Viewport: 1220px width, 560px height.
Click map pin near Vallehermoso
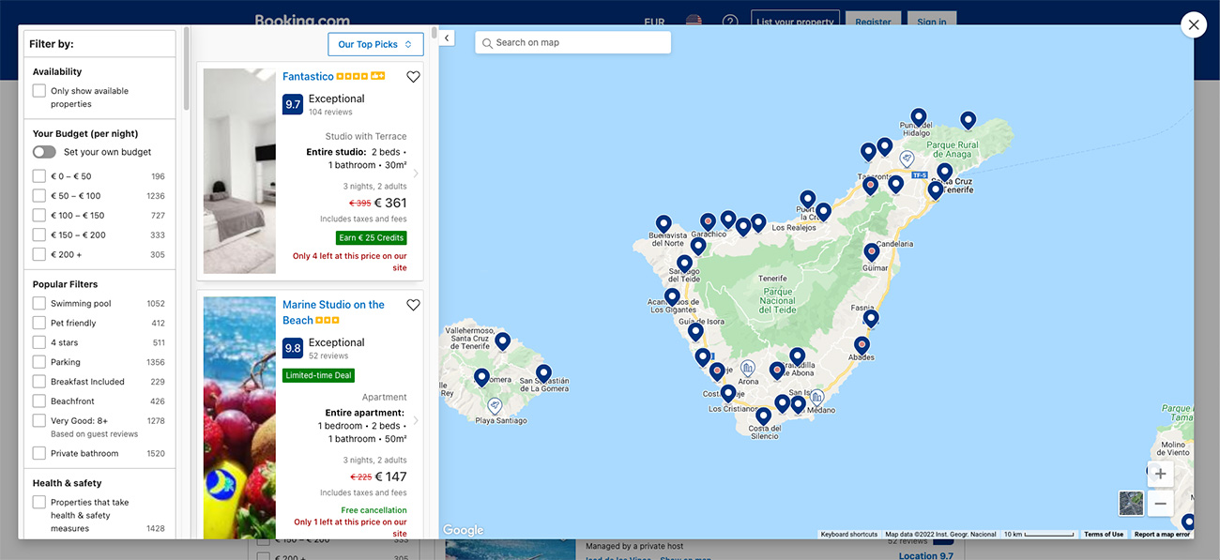coord(502,341)
